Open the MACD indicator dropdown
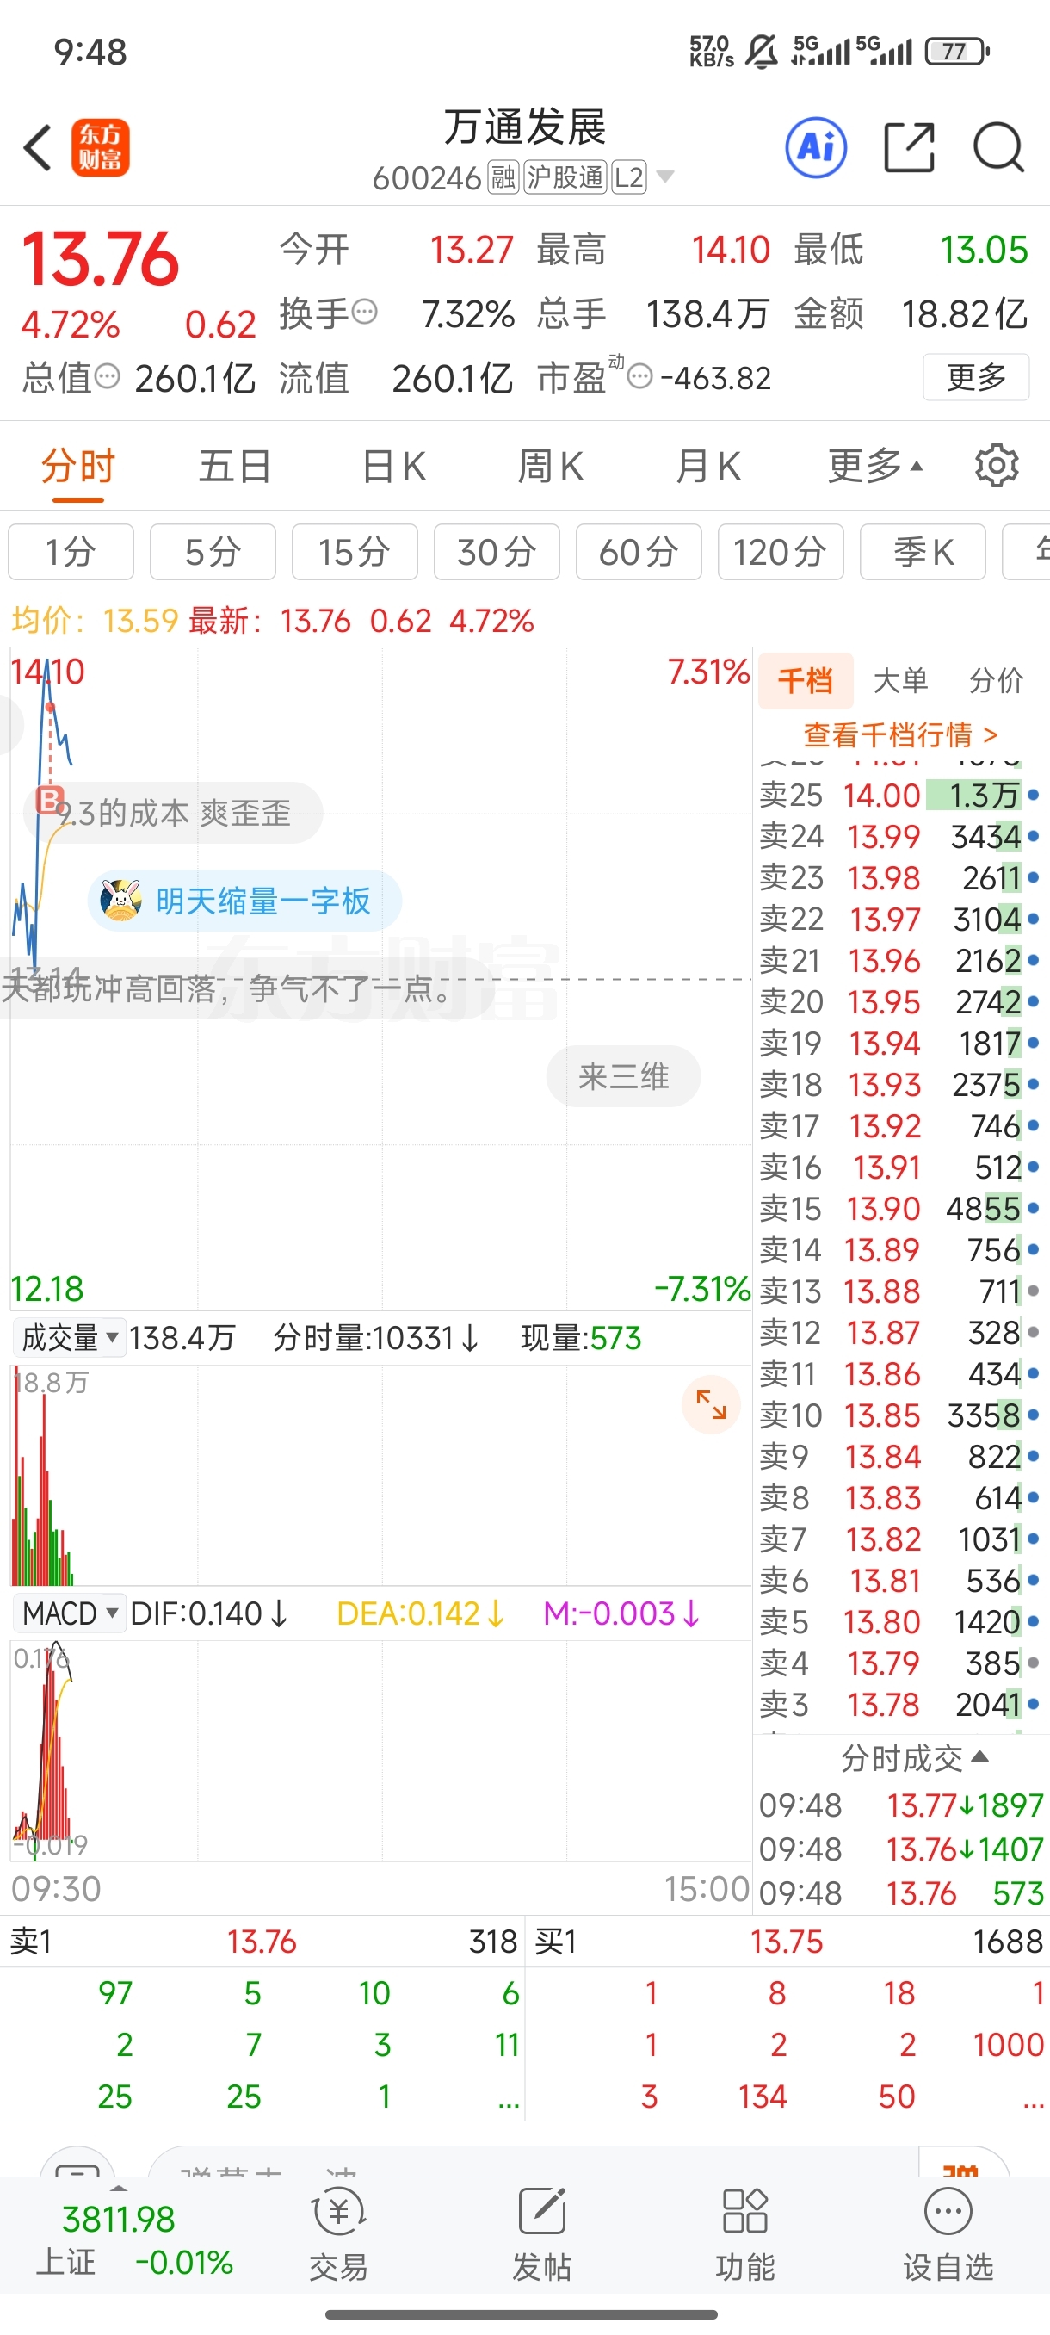Viewport: 1050px width, 2335px height. (x=69, y=1613)
